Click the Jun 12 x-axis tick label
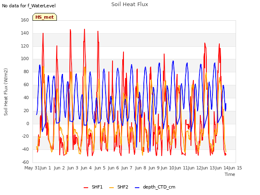260x195 pixels. coord(195,168)
